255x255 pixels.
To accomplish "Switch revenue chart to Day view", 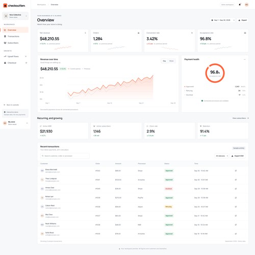I will (x=164, y=61).
